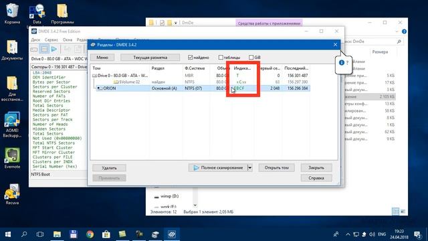Image resolution: width=428 pixels, height=241 pixels.
Task: Open the sticky notes app on taskbar
Action: 122,234
